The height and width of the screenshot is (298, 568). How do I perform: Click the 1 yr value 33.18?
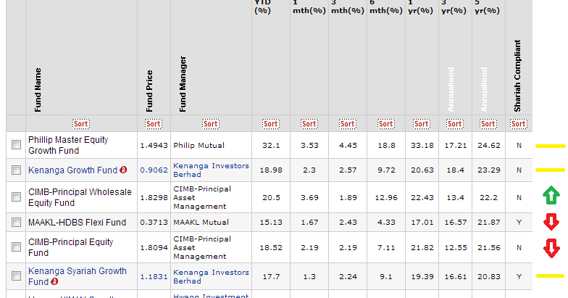[422, 145]
